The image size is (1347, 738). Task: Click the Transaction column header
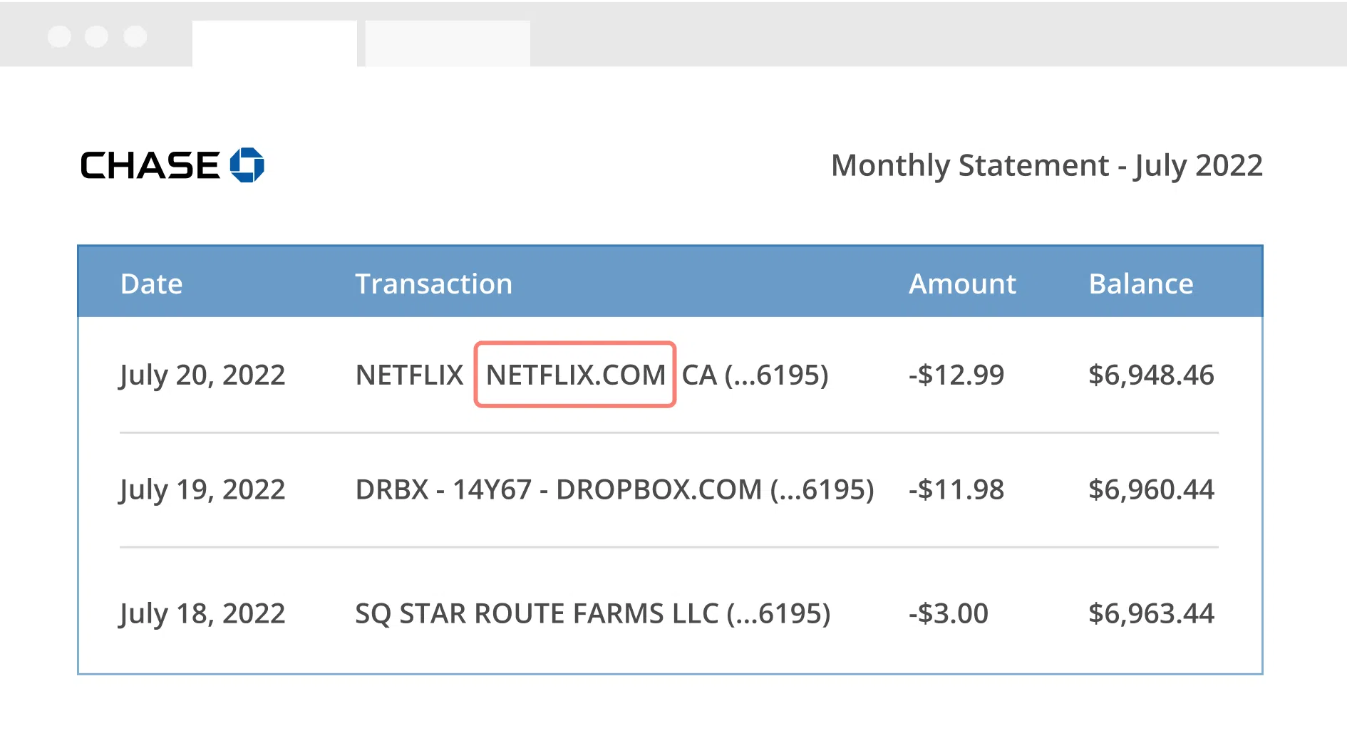click(433, 284)
